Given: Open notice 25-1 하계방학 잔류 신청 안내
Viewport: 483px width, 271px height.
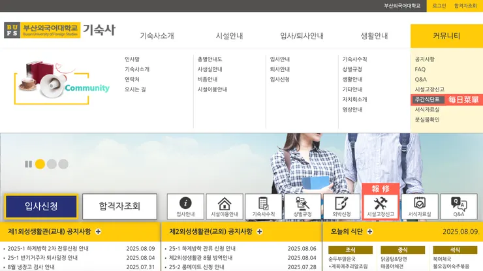Looking at the screenshot, I should pyautogui.click(x=202, y=249).
